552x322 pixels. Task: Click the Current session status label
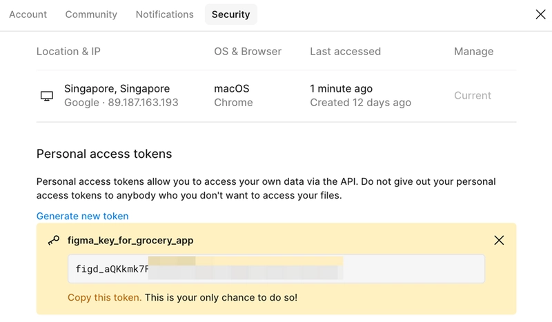point(473,96)
